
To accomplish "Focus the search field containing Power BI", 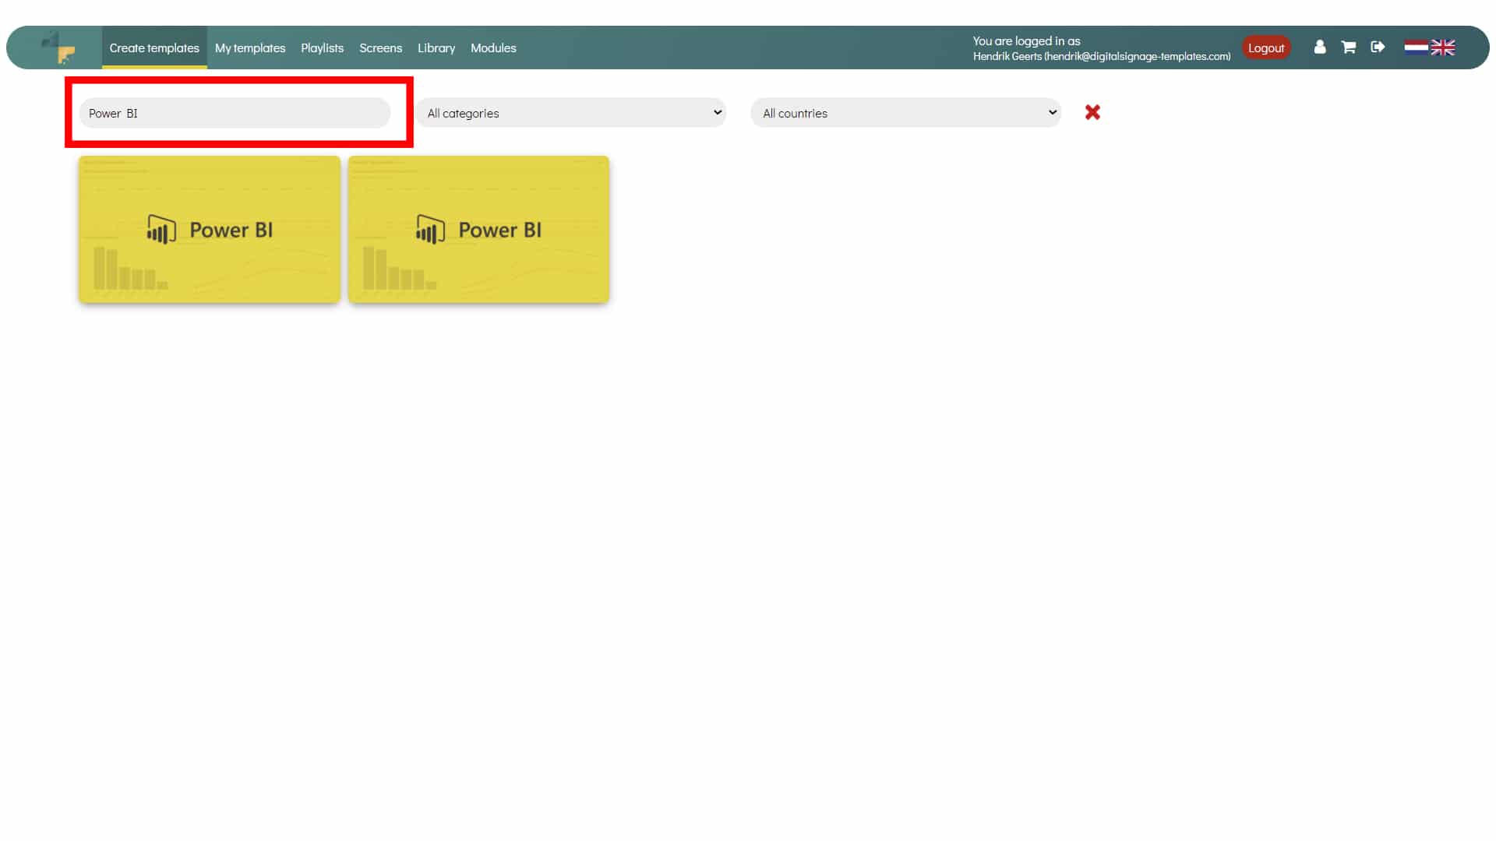I will click(x=235, y=113).
